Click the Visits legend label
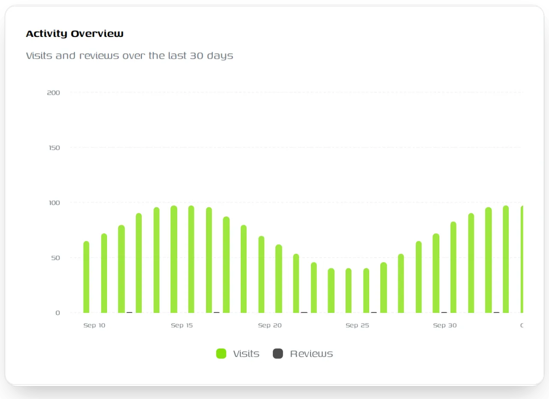 tap(246, 354)
